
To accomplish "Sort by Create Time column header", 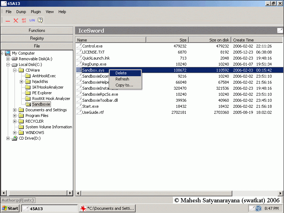I will click(x=257, y=40).
